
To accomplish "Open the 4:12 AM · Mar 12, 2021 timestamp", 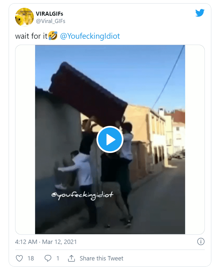I will click(x=46, y=242).
